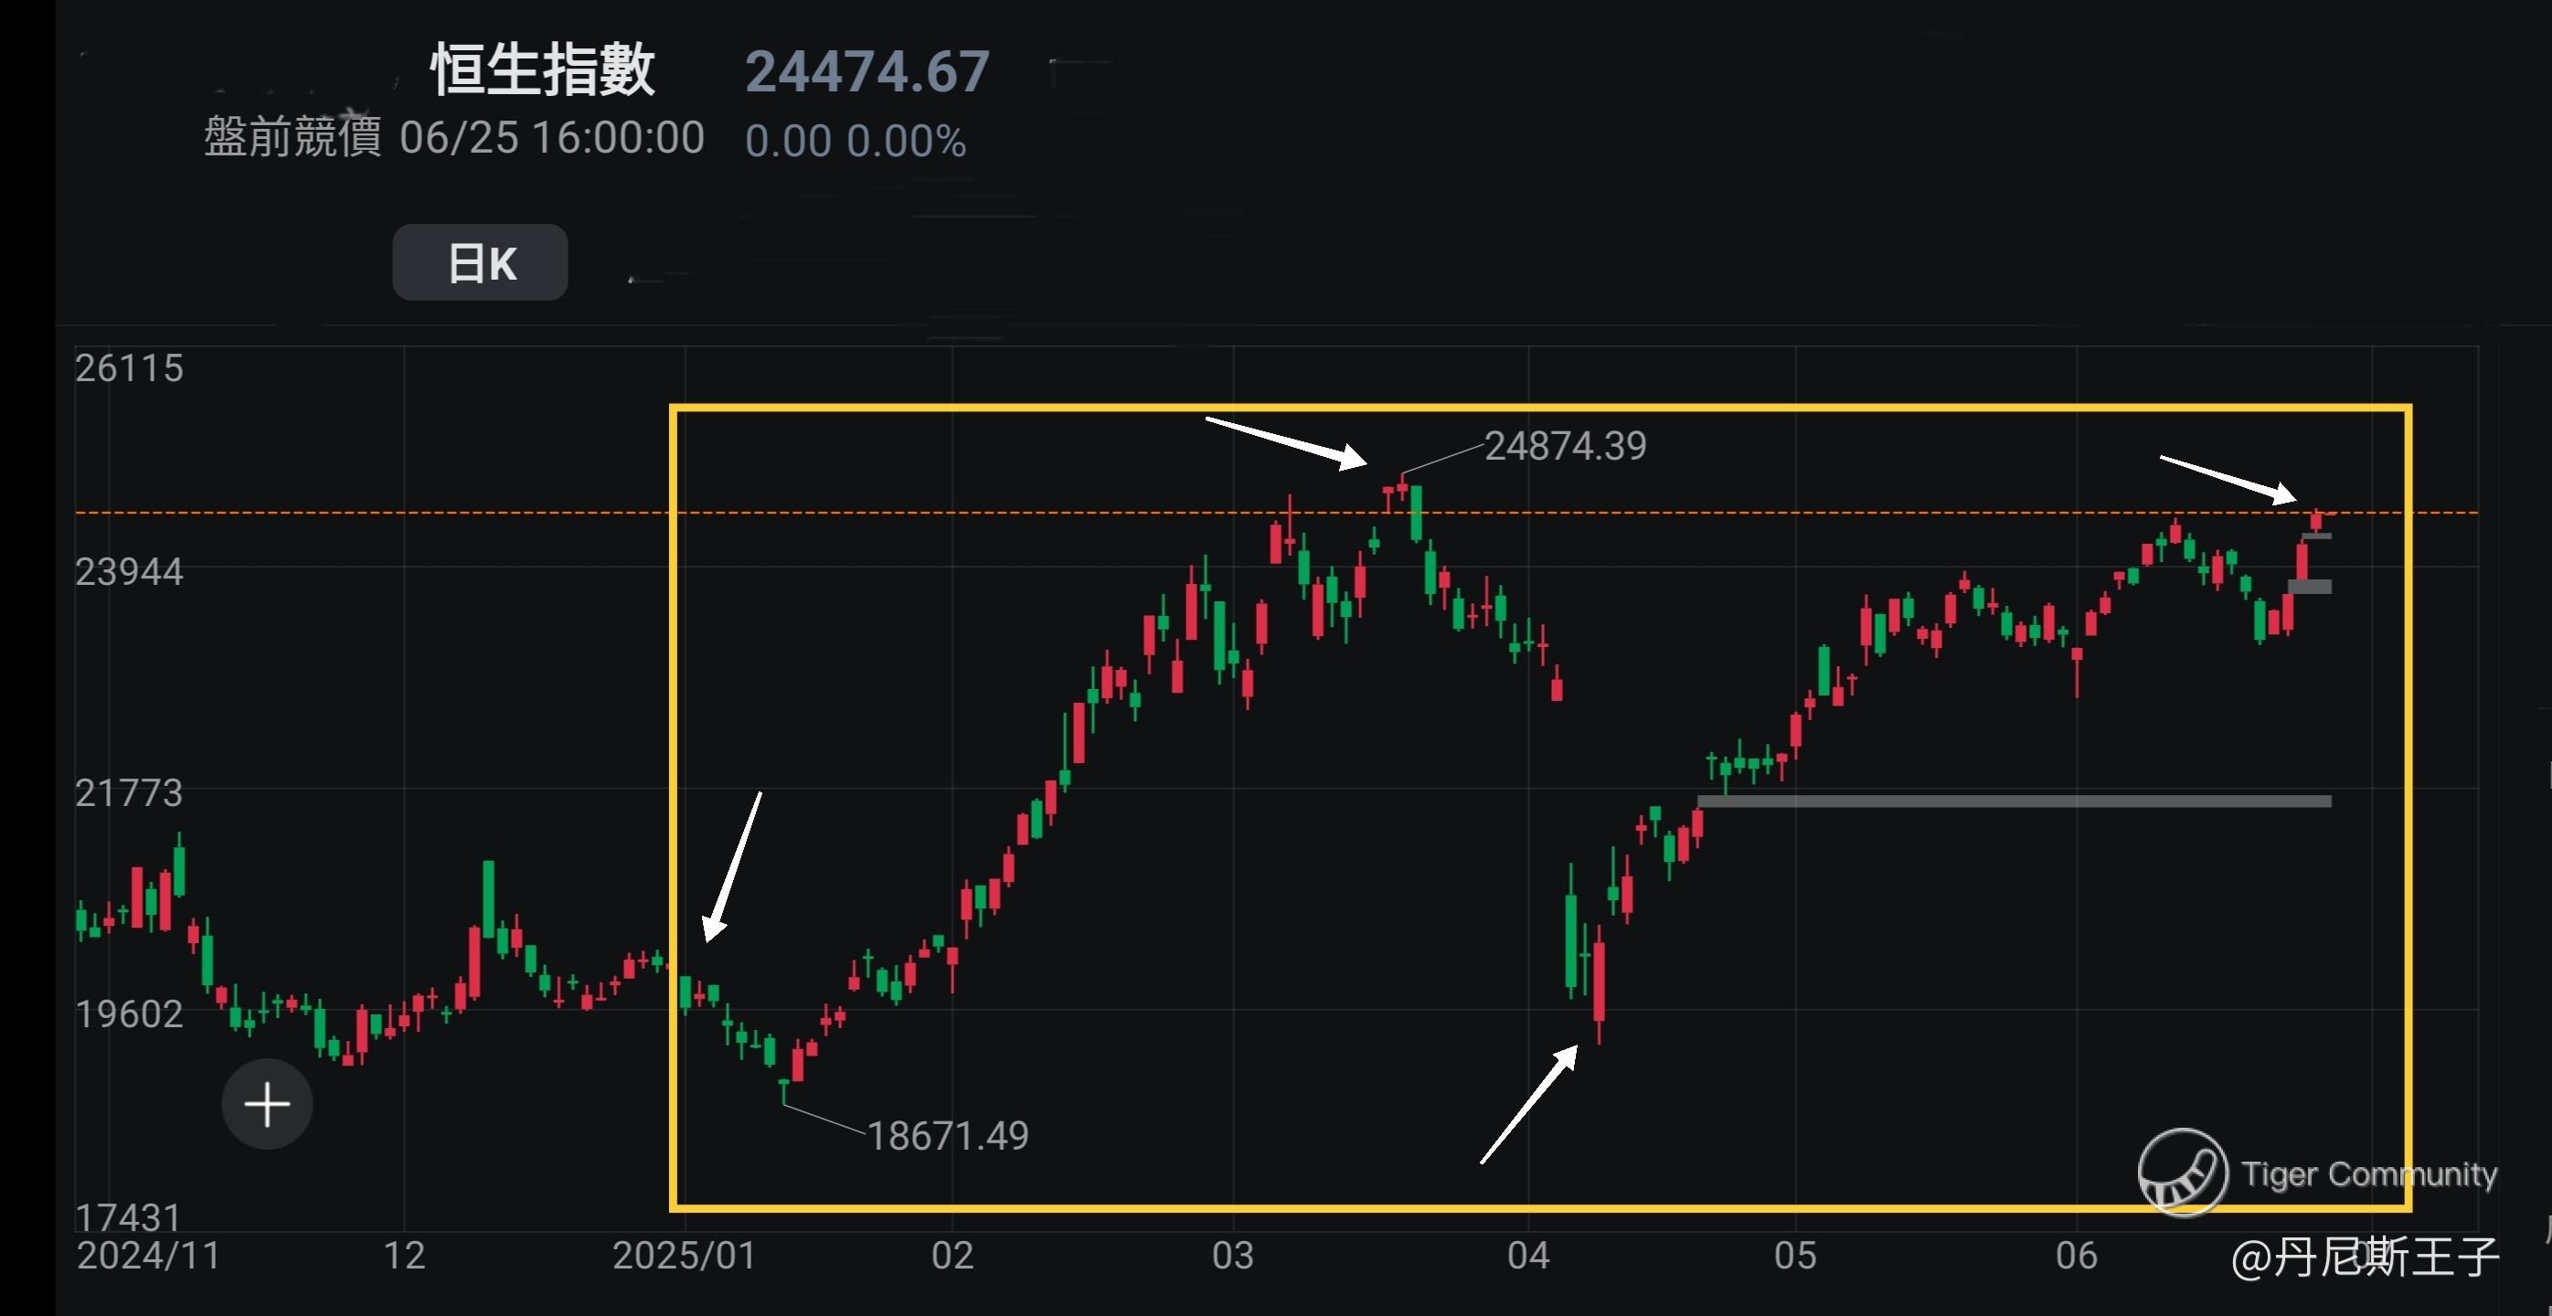Select the 日K daily candlestick tab
Viewport: 2552px width, 1316px height.
point(480,262)
